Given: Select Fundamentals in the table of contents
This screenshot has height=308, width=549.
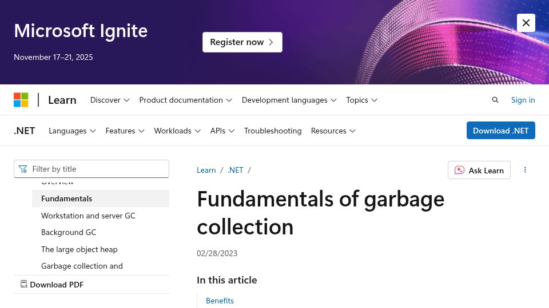Looking at the screenshot, I should click(101, 198).
